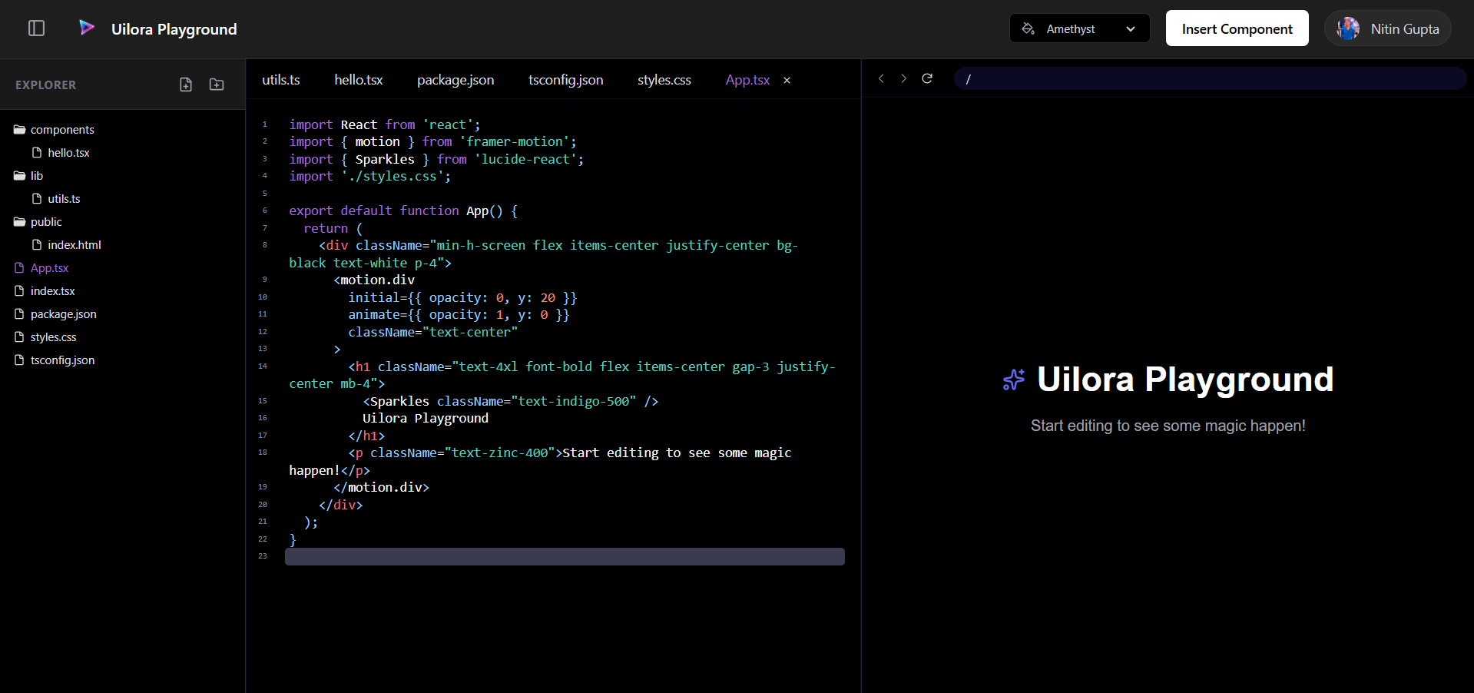Click the Sparkles className code line
The height and width of the screenshot is (693, 1474).
pos(510,401)
